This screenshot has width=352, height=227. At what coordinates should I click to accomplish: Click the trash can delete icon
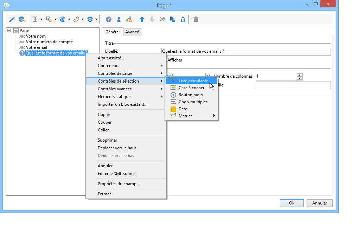point(196,19)
